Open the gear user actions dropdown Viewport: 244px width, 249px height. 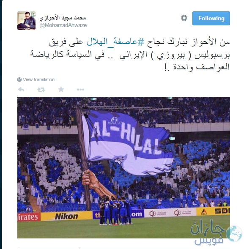184,18
